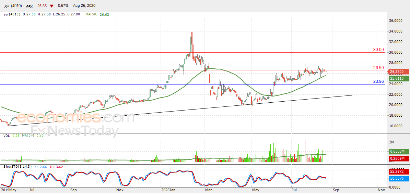The image size is (410, 193).
Task: Click the red down-triangle price change indicator
Action: point(52,6)
